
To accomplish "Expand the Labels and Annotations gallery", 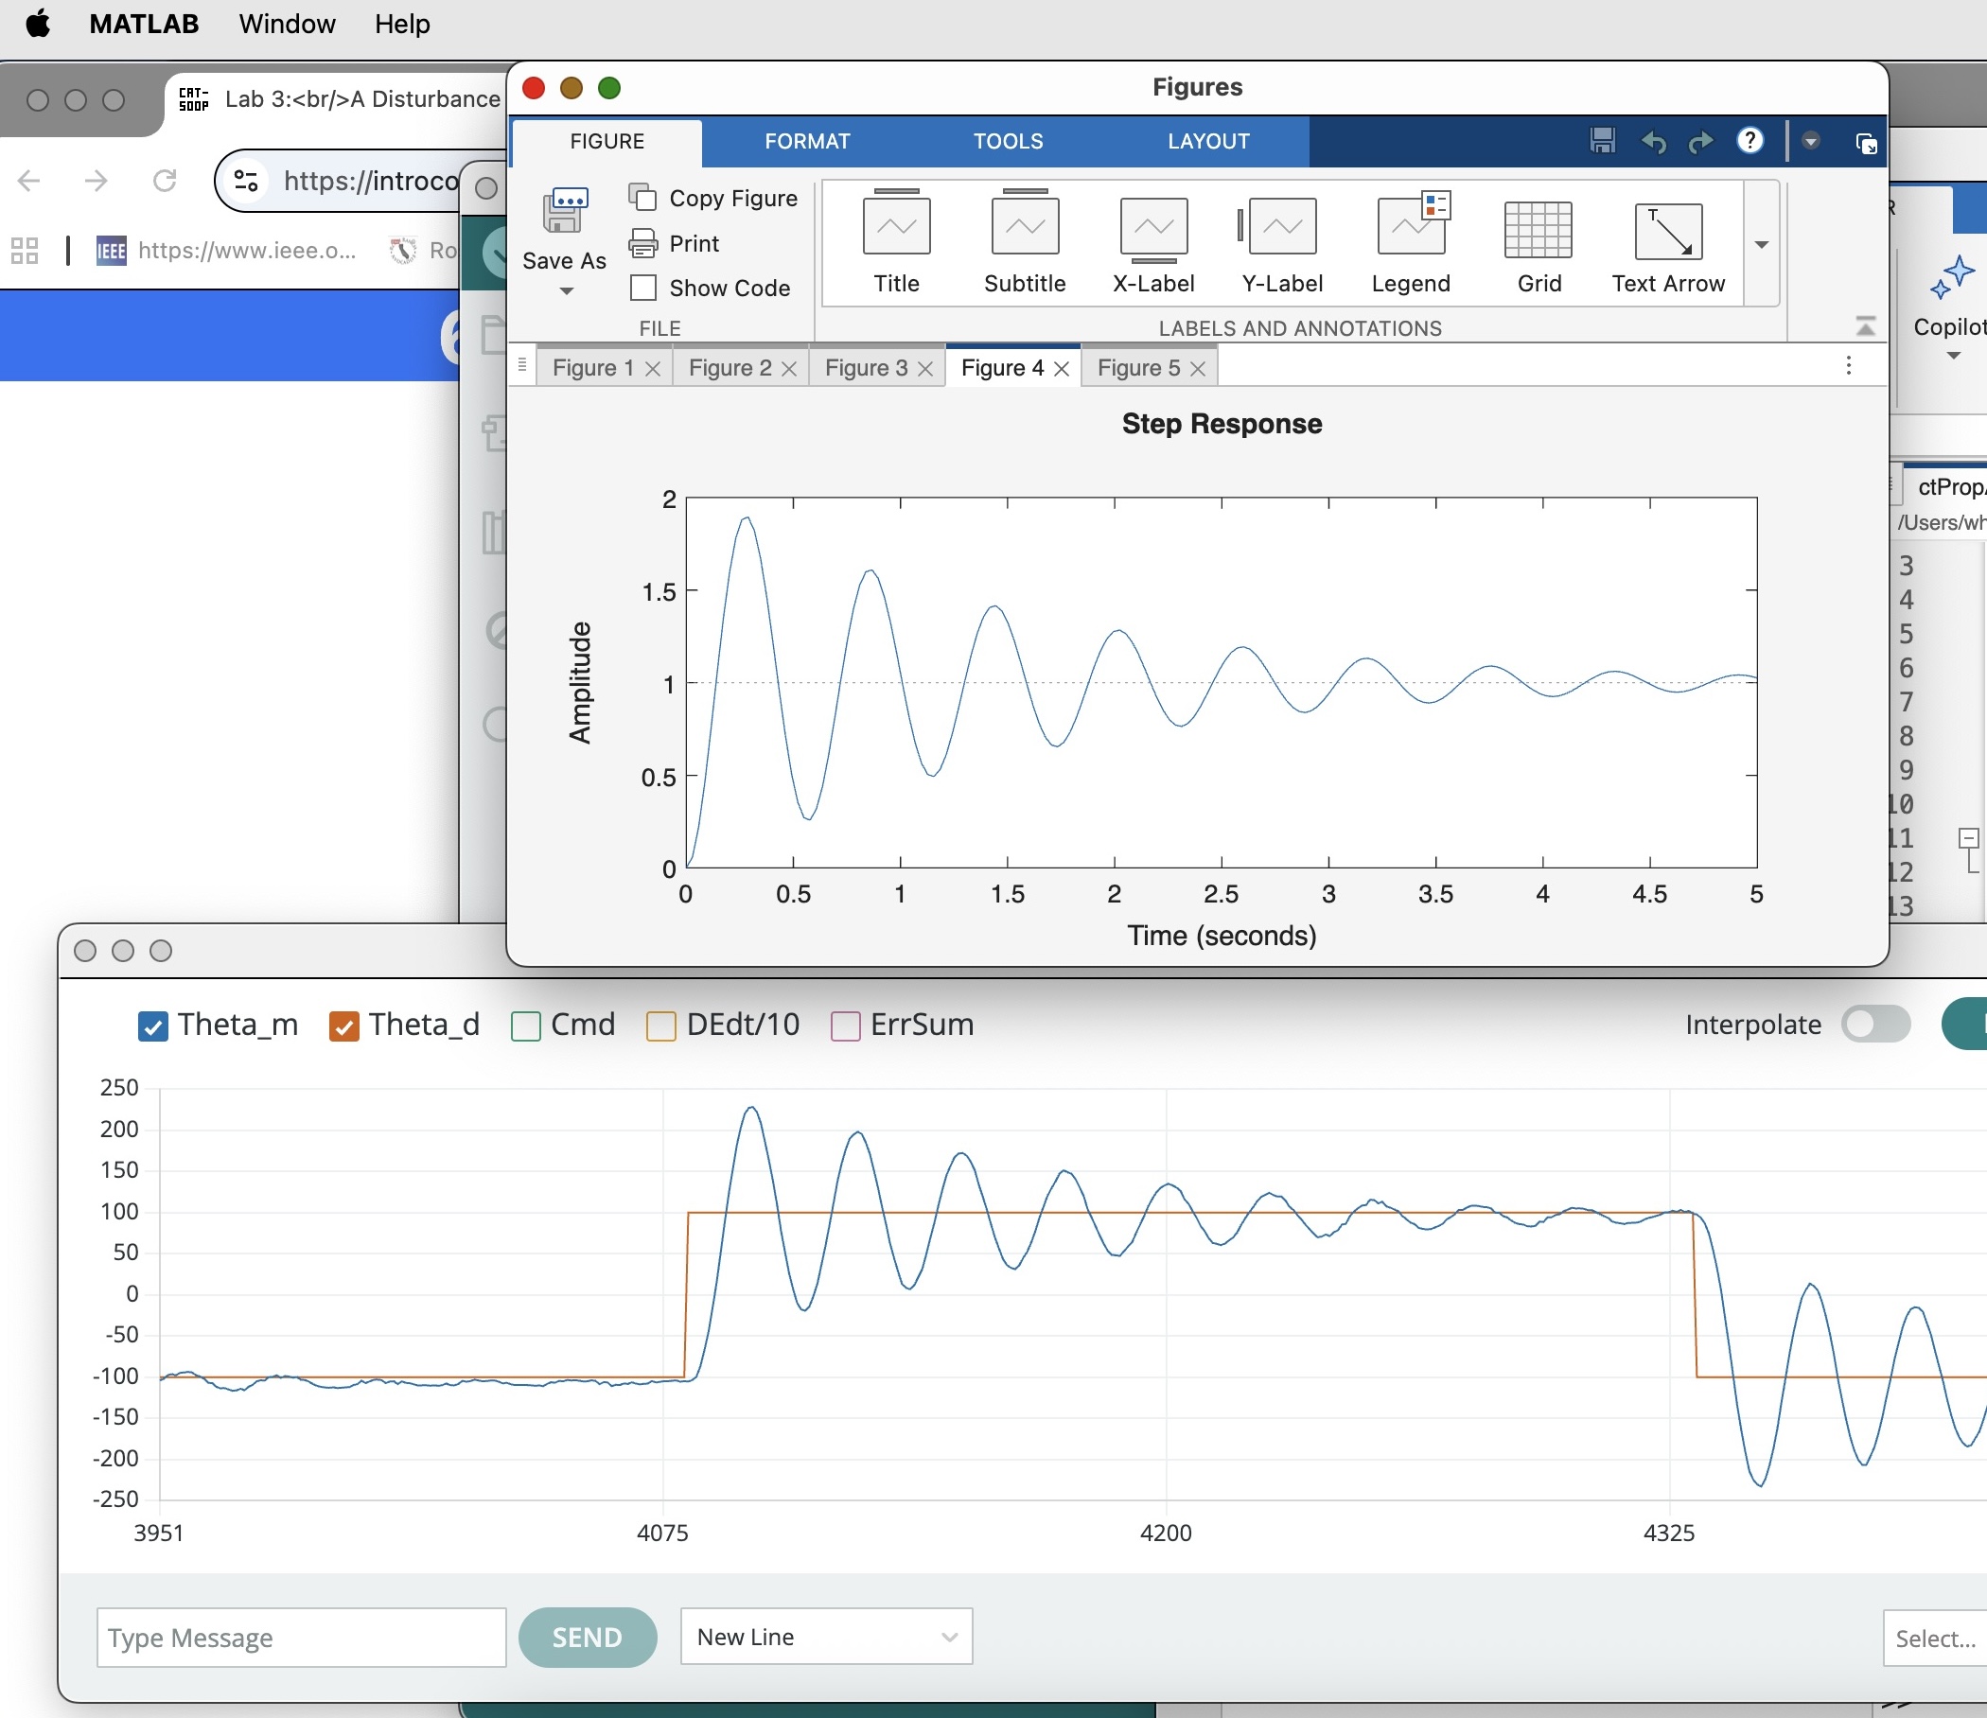I will 1762,244.
